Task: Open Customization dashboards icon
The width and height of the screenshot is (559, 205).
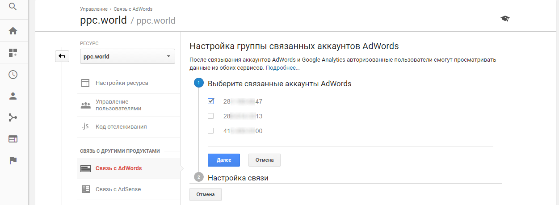Action: pos(13,53)
